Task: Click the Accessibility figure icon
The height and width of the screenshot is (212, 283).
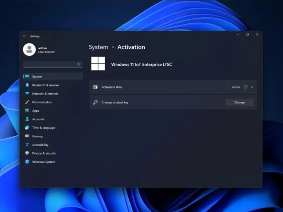Action: (x=27, y=145)
